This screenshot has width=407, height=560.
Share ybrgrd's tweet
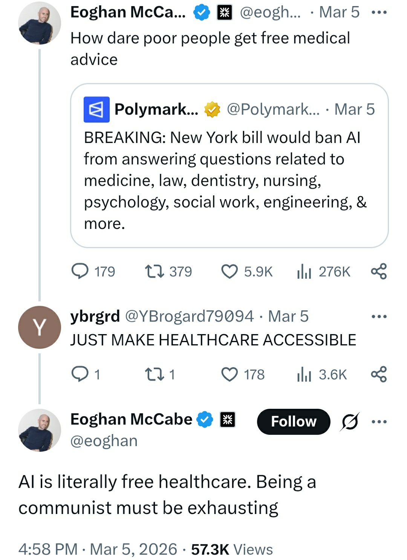(x=379, y=374)
